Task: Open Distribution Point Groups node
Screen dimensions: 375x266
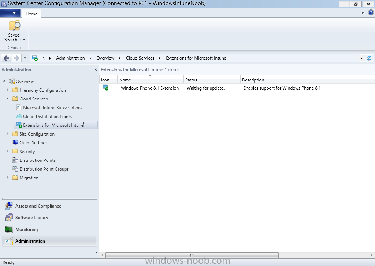Action: (x=44, y=169)
